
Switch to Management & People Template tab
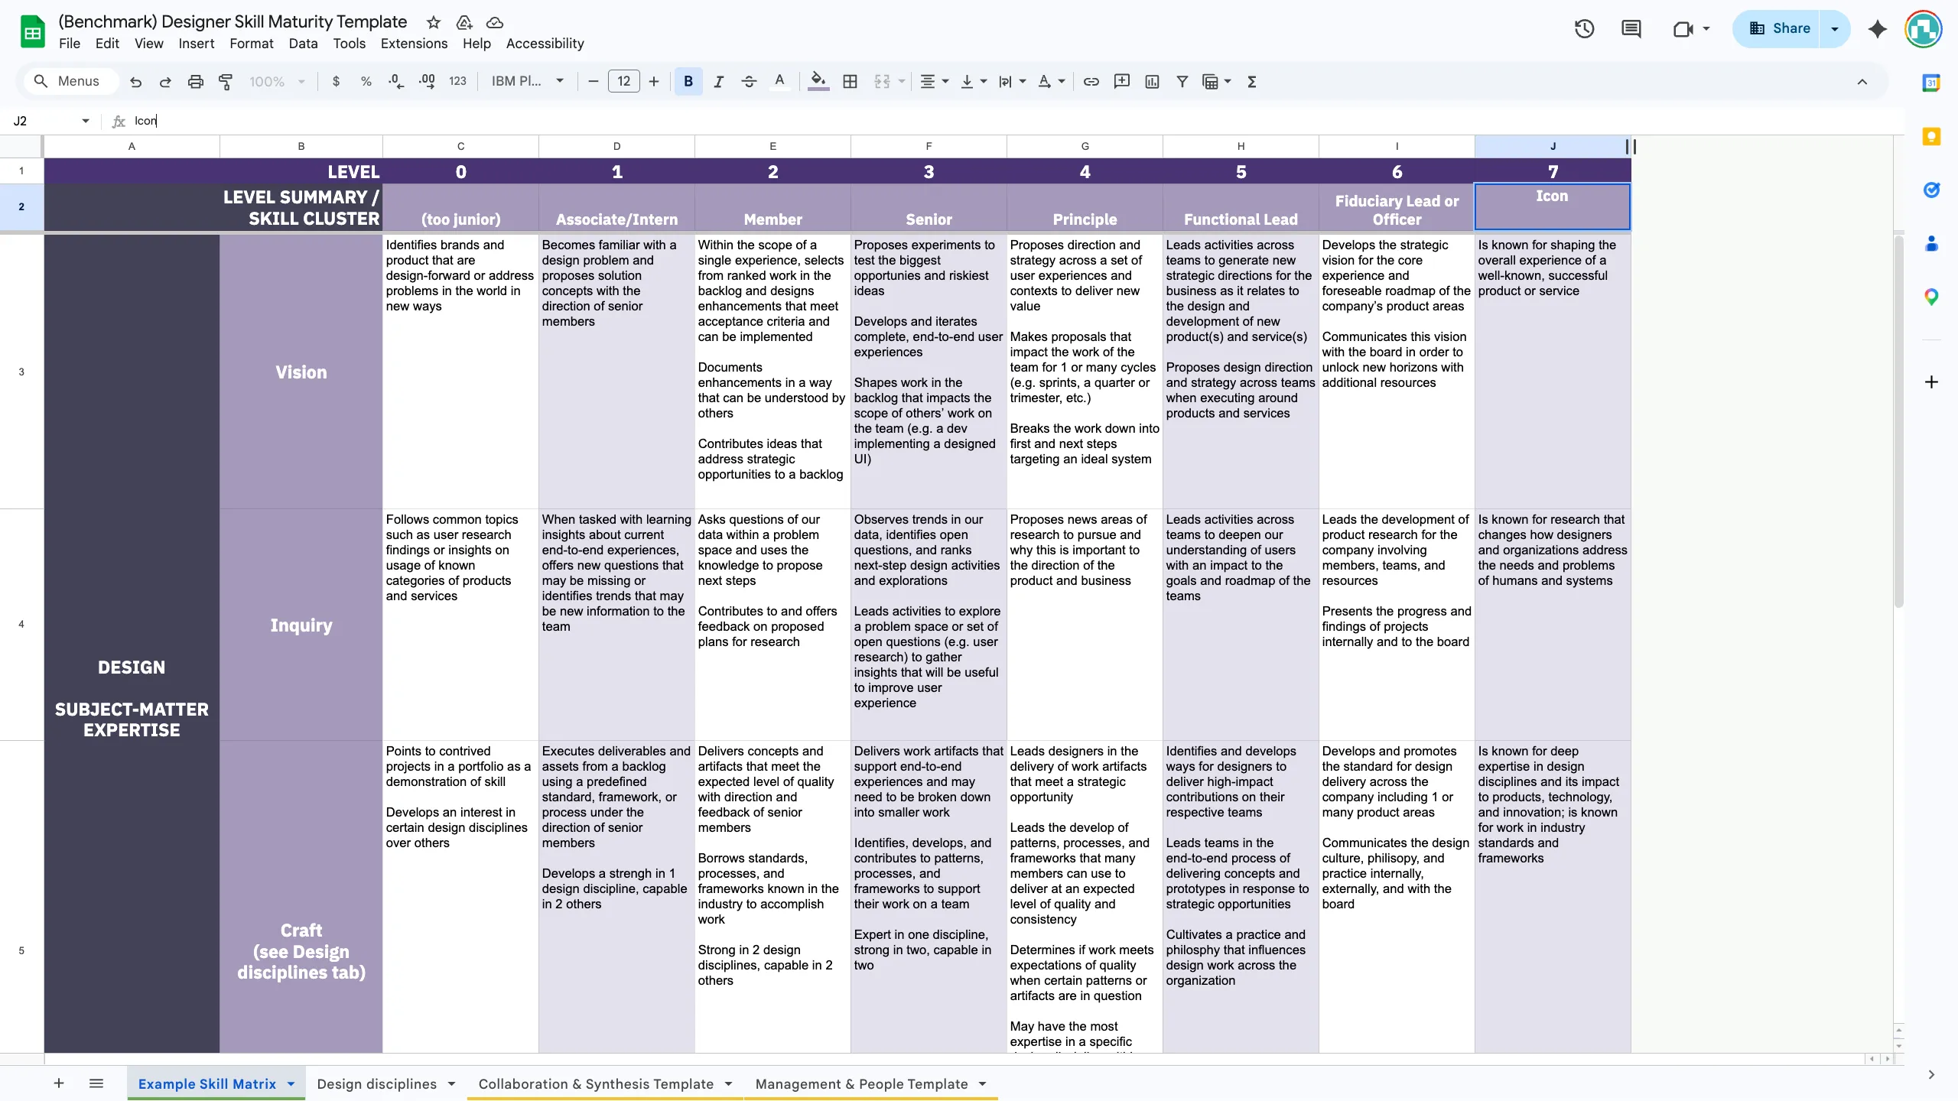(x=862, y=1084)
